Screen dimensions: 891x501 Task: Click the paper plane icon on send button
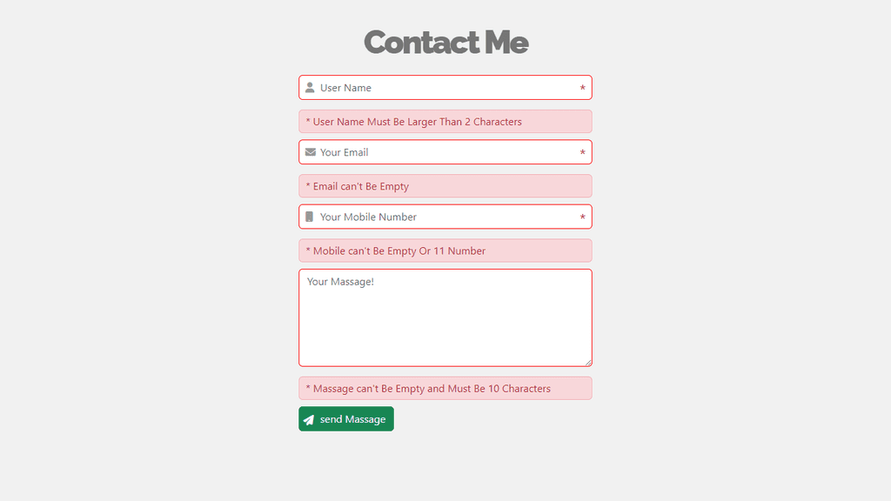click(309, 420)
